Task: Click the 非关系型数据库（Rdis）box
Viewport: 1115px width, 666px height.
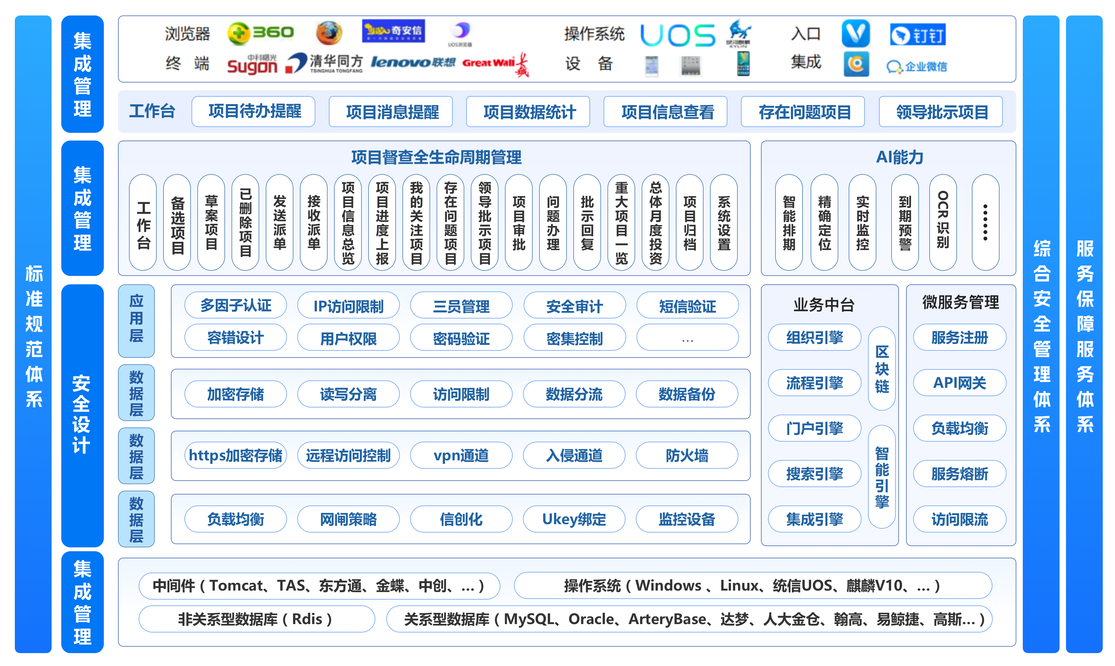Action: click(257, 619)
